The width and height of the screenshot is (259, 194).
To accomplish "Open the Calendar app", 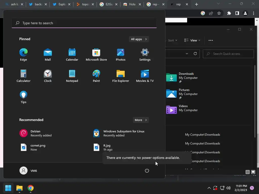I will 72,55.
